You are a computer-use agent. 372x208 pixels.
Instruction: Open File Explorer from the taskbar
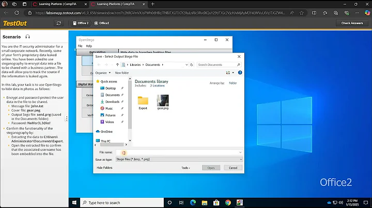tap(205, 202)
